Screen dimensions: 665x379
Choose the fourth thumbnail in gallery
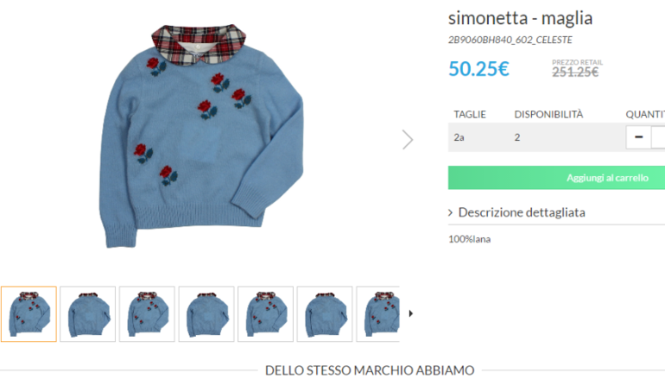point(206,313)
